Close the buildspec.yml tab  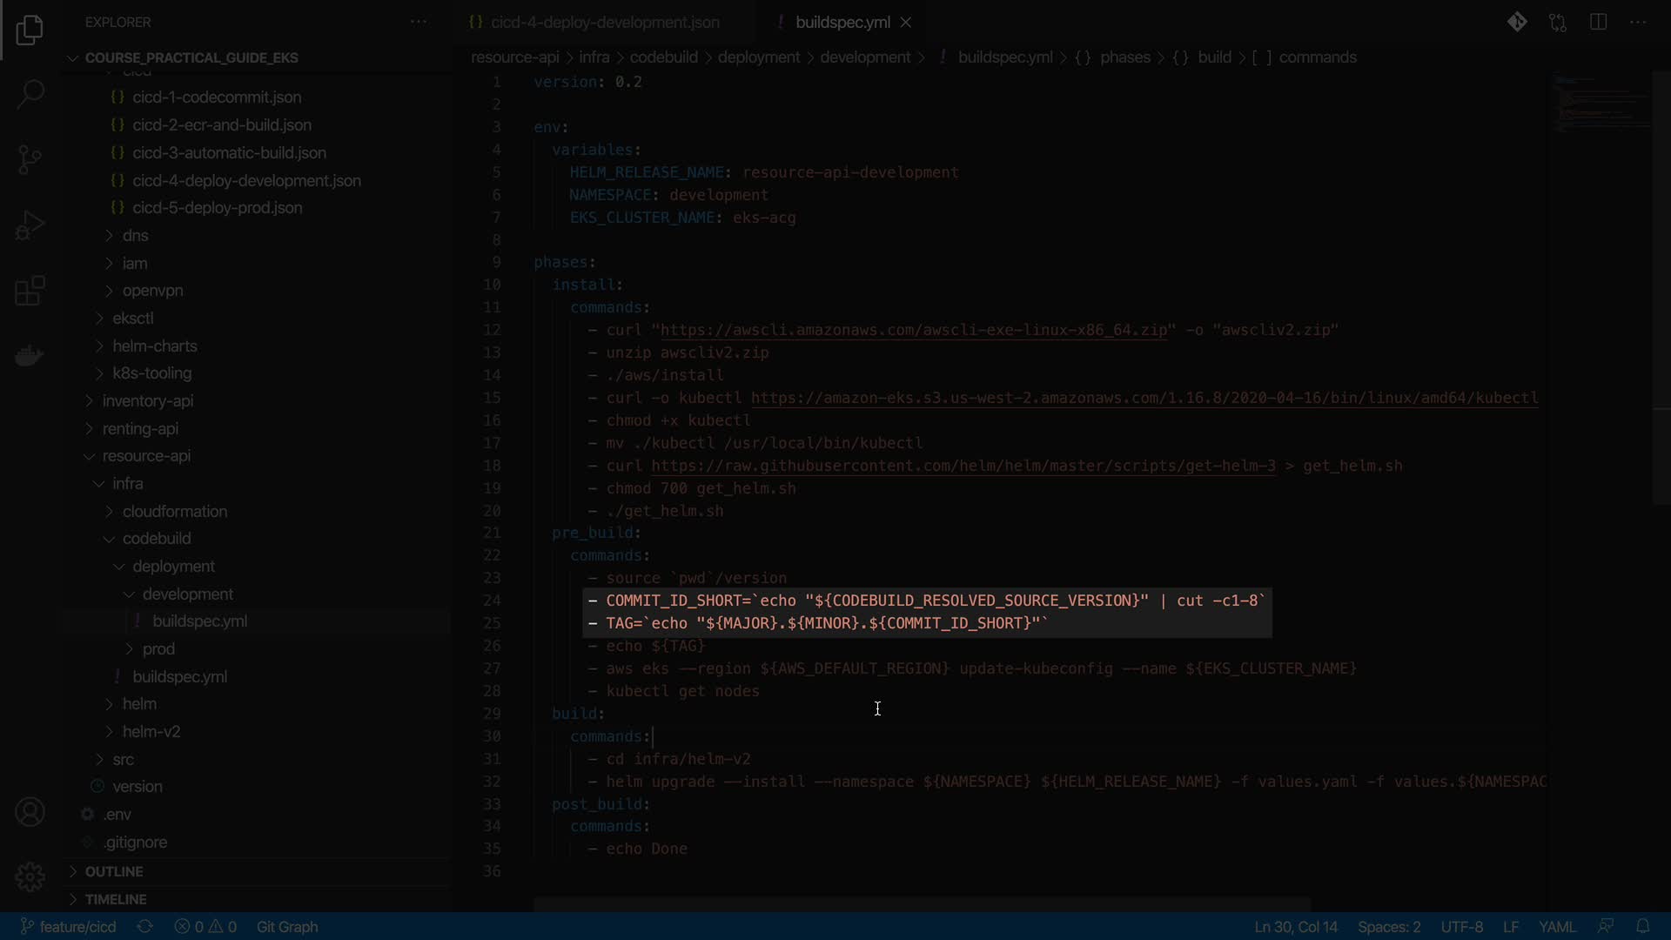tap(906, 22)
